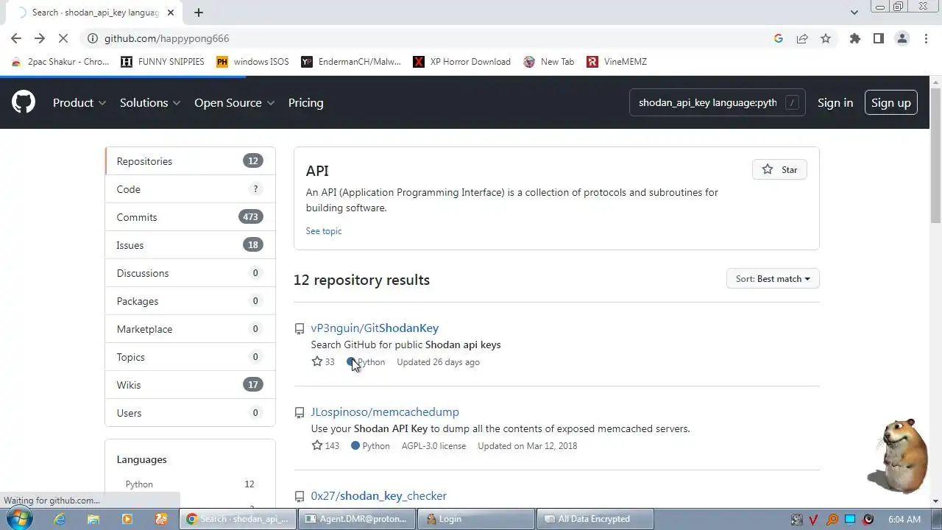Open EndermanCH/Malw... bookmark
Image resolution: width=942 pixels, height=530 pixels.
click(x=351, y=62)
